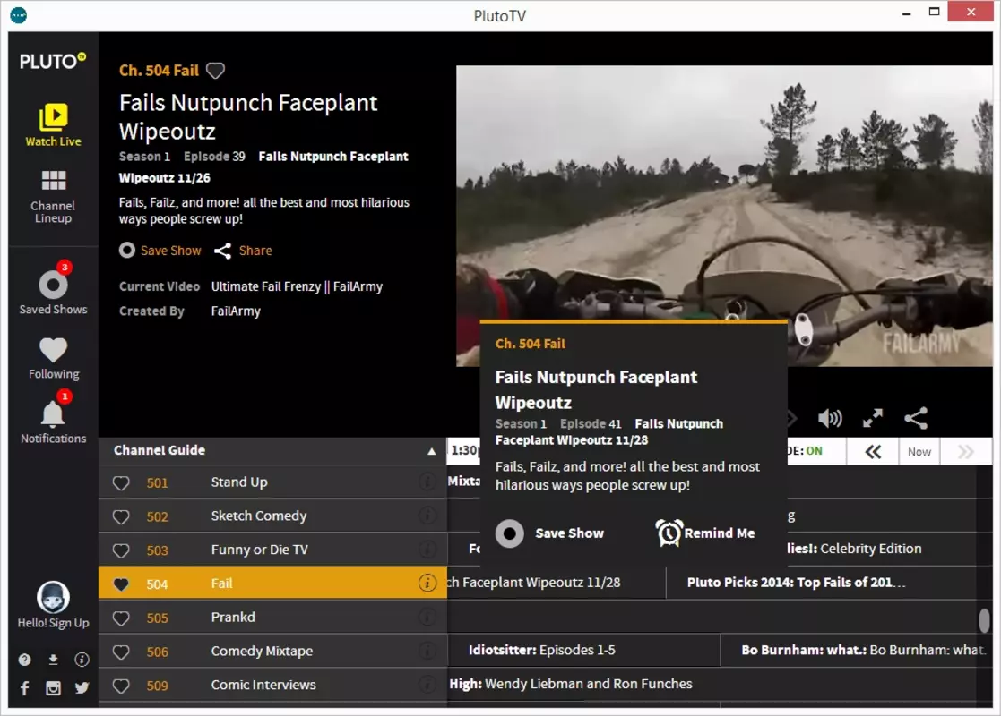
Task: Click the PLUTO logo
Action: click(52, 61)
